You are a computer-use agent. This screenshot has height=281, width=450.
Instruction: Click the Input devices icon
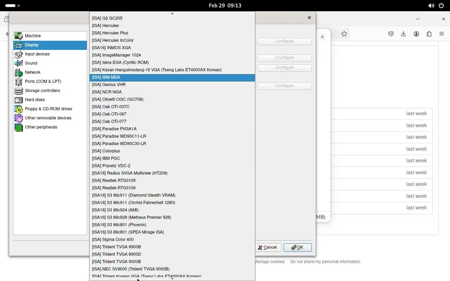(x=19, y=54)
